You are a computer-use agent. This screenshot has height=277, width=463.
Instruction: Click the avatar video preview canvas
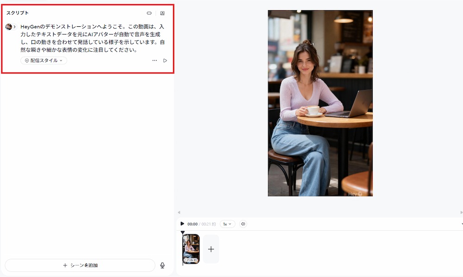(x=320, y=103)
